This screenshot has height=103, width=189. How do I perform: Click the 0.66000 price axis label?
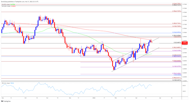[185, 65]
